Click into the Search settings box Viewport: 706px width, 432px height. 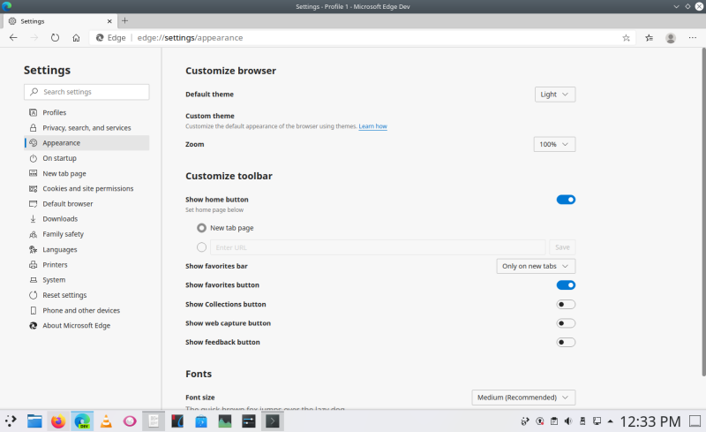tap(86, 92)
